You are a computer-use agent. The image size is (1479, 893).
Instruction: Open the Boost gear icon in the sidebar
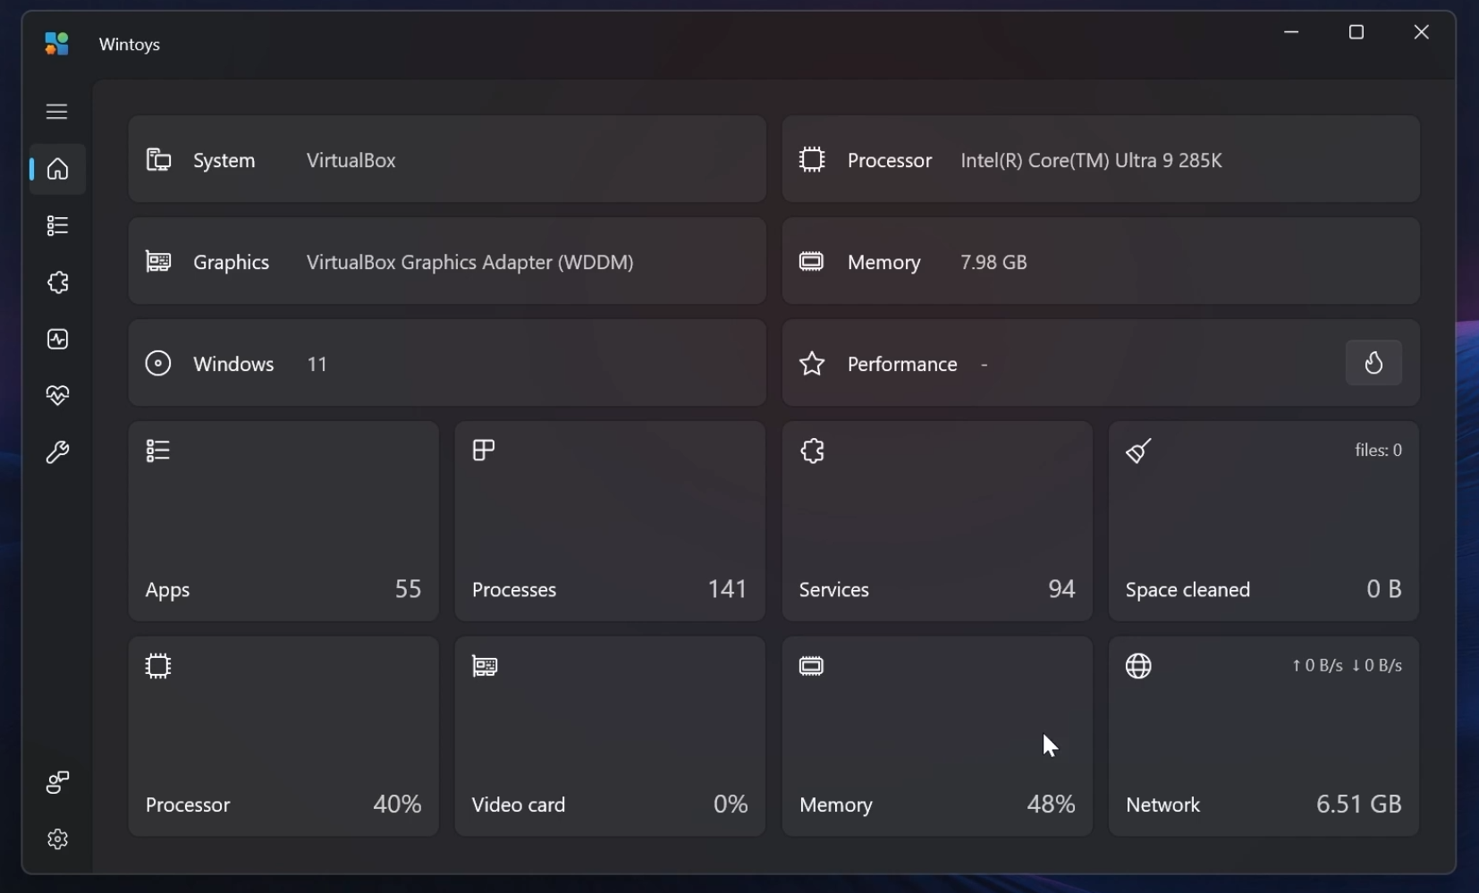coord(56,282)
